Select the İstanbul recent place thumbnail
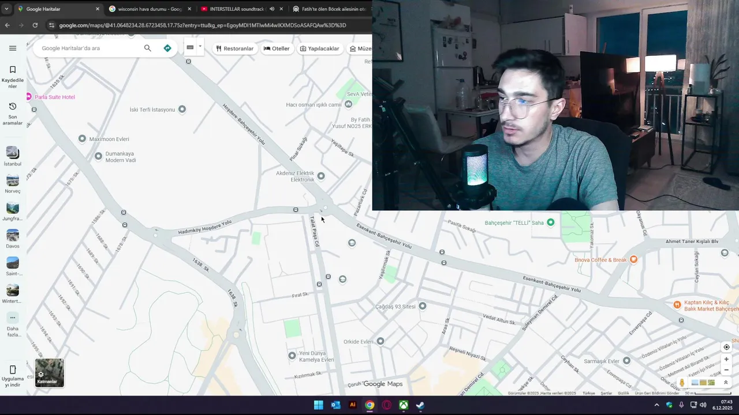Screen dimensions: 739x415 [x=13, y=152]
